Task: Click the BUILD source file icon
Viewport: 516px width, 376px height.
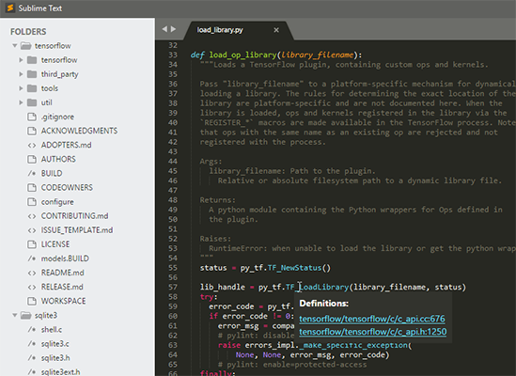Action: pyautogui.click(x=32, y=173)
